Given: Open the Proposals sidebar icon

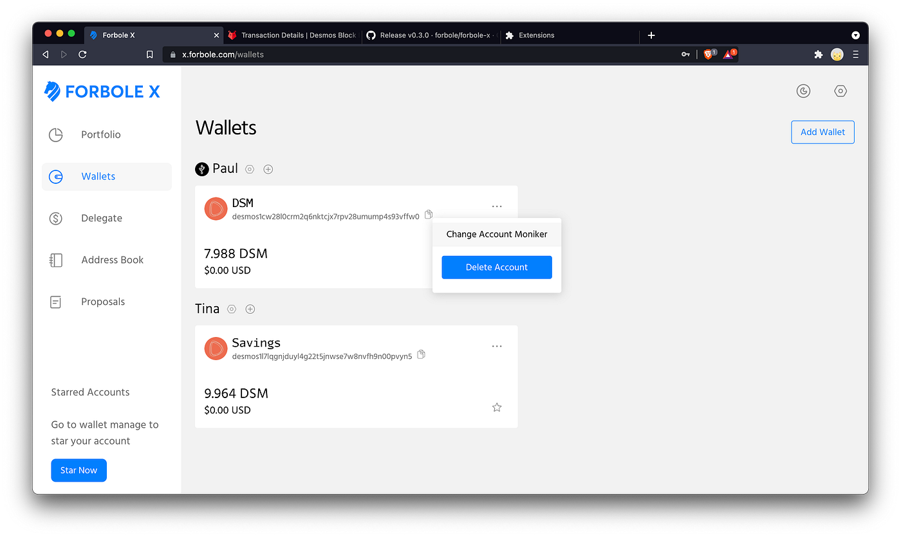Looking at the screenshot, I should pos(55,301).
